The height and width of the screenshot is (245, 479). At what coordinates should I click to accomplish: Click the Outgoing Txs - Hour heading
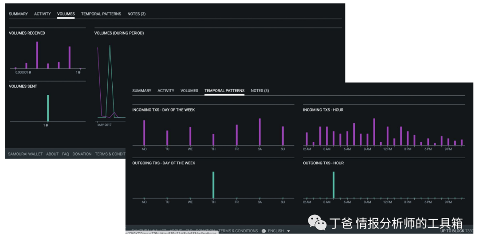323,163
